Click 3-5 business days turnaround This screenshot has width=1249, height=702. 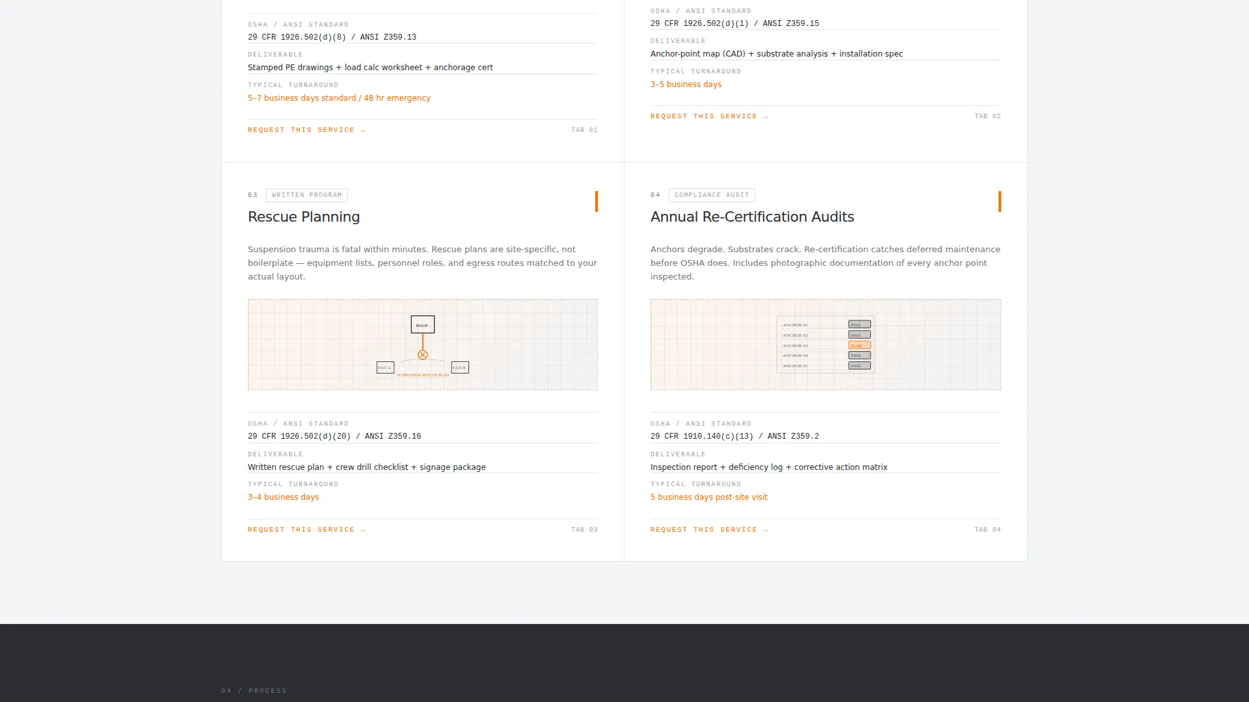coord(686,84)
